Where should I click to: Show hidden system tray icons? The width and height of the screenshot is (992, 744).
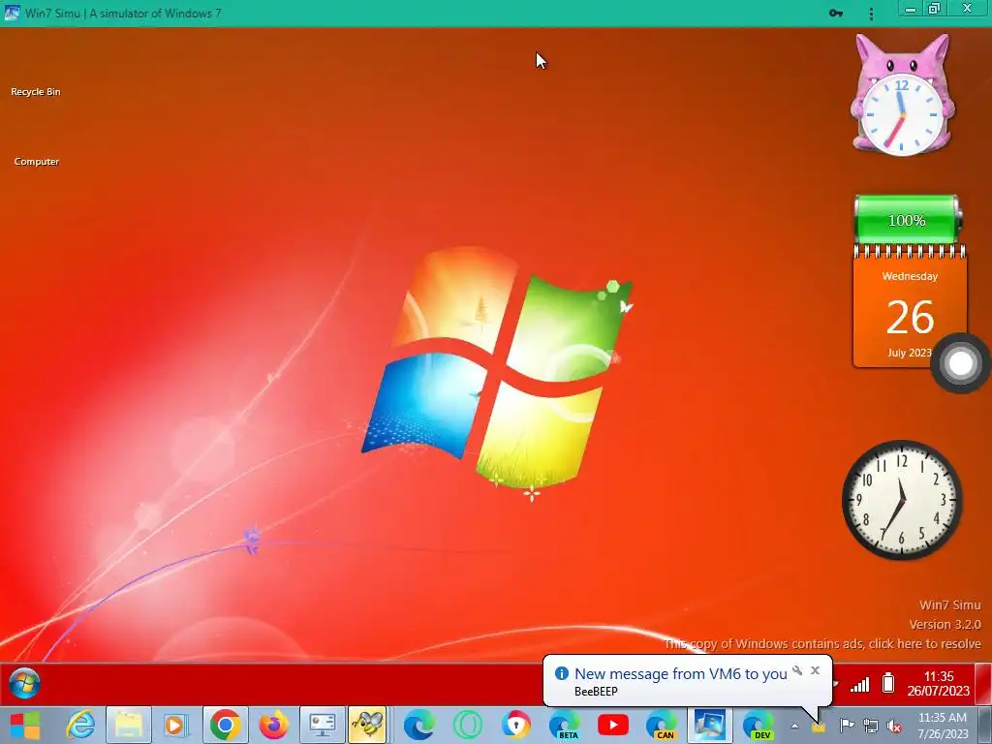coord(794,726)
